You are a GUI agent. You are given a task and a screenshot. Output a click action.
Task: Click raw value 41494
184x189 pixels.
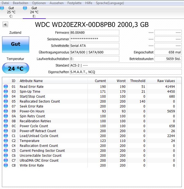(170, 86)
